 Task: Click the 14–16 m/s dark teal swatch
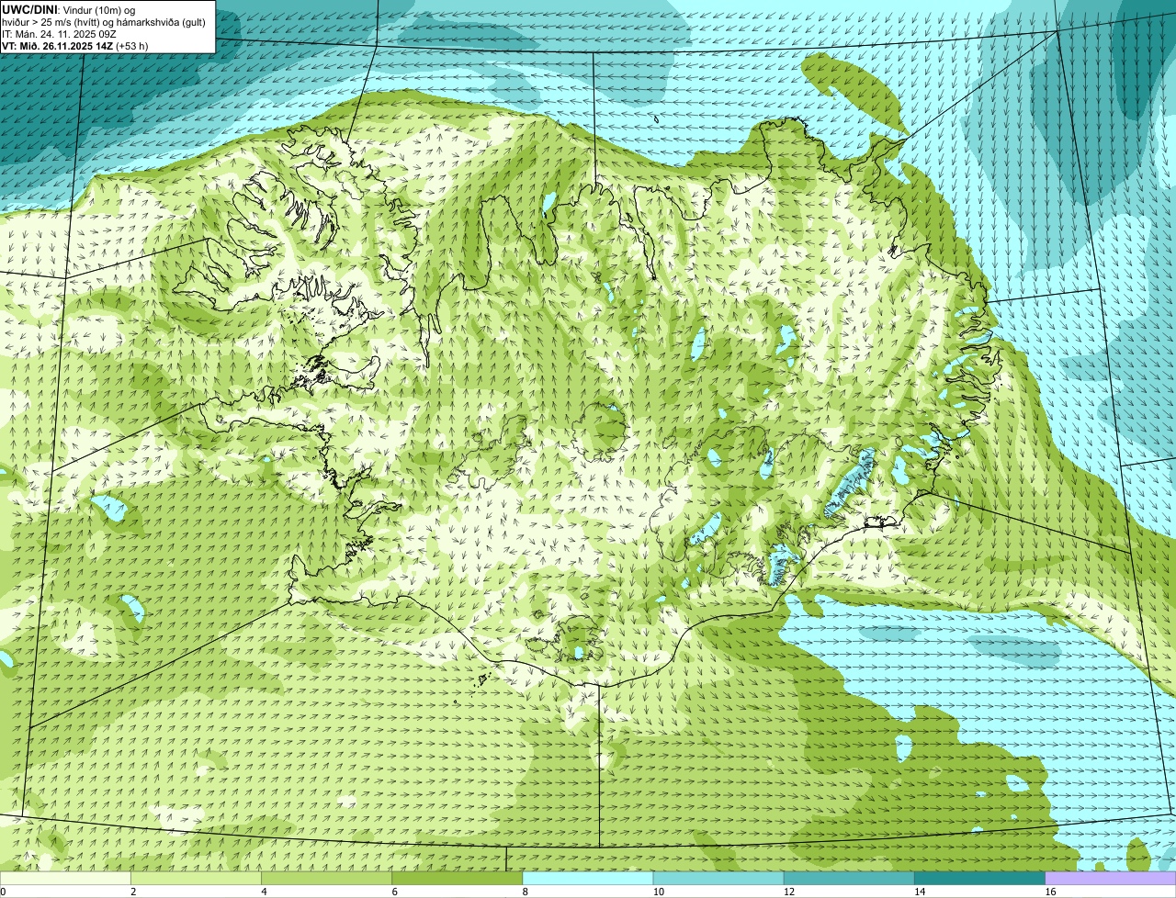(980, 879)
